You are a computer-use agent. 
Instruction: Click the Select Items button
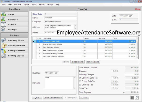coord(77,62)
